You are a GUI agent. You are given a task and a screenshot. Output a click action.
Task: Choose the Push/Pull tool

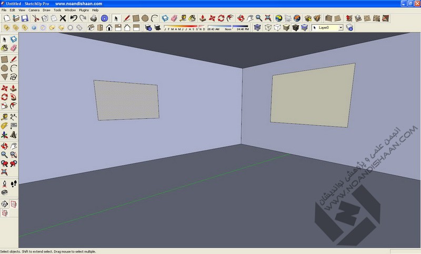pyautogui.click(x=202, y=18)
